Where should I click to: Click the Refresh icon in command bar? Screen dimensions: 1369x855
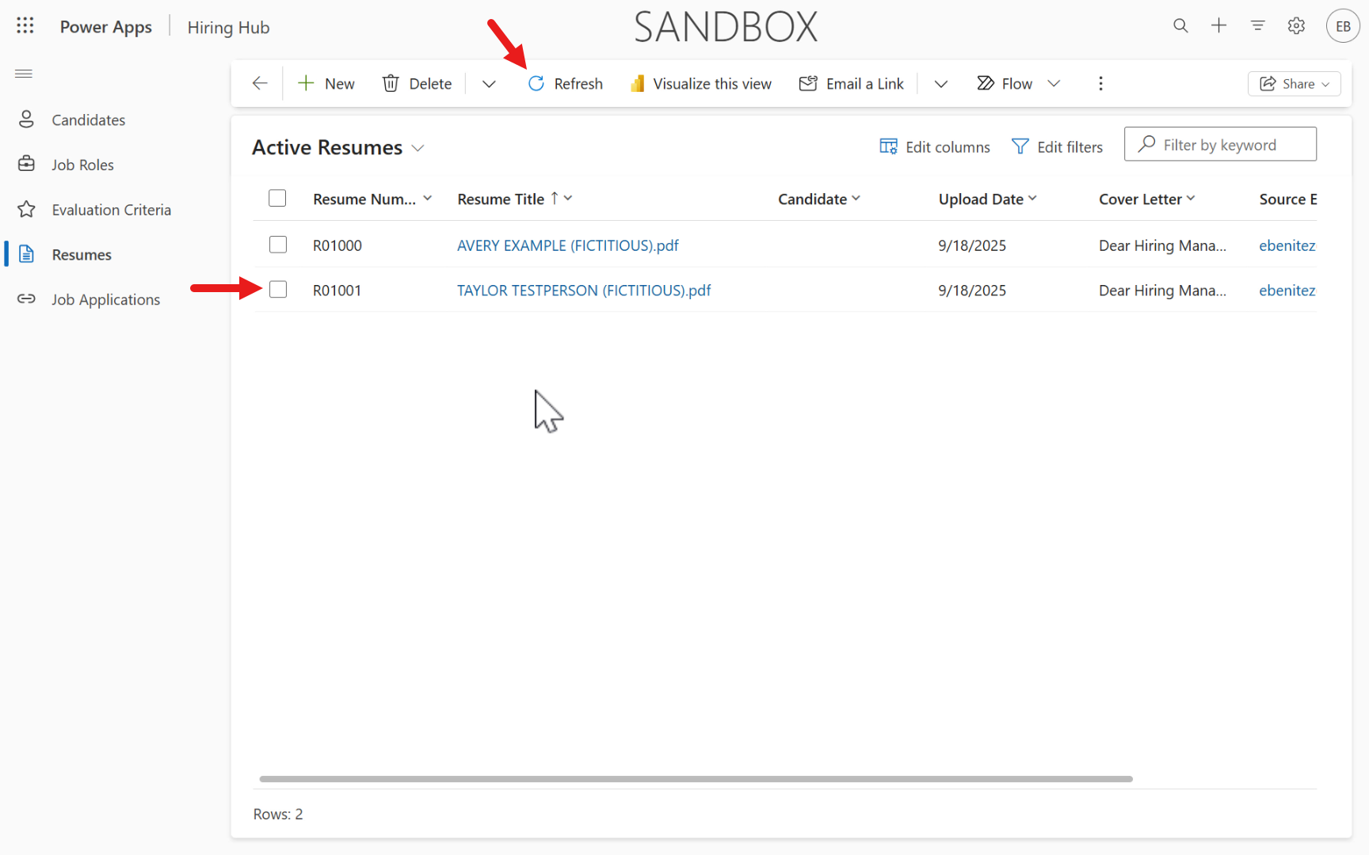tap(536, 84)
